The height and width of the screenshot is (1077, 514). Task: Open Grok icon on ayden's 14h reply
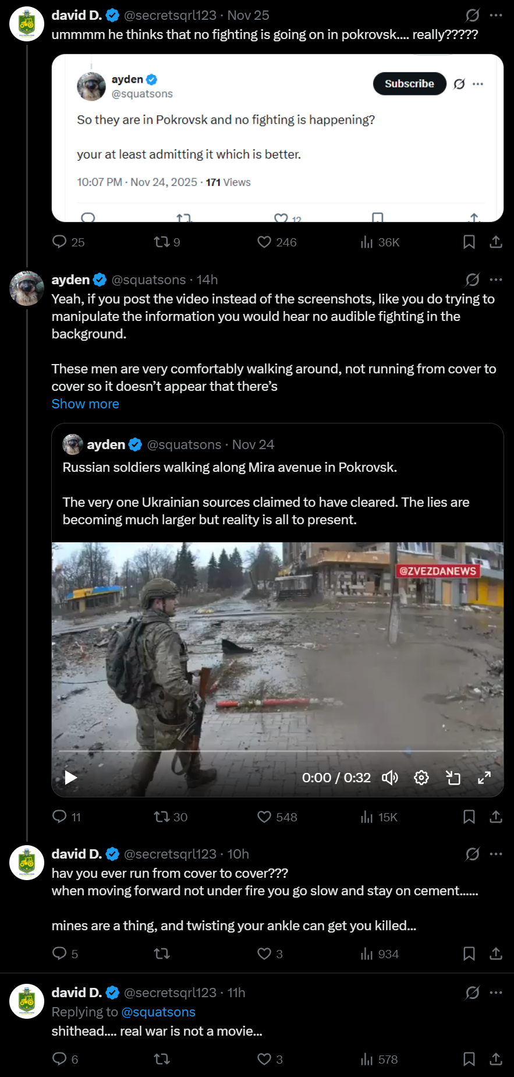472,280
